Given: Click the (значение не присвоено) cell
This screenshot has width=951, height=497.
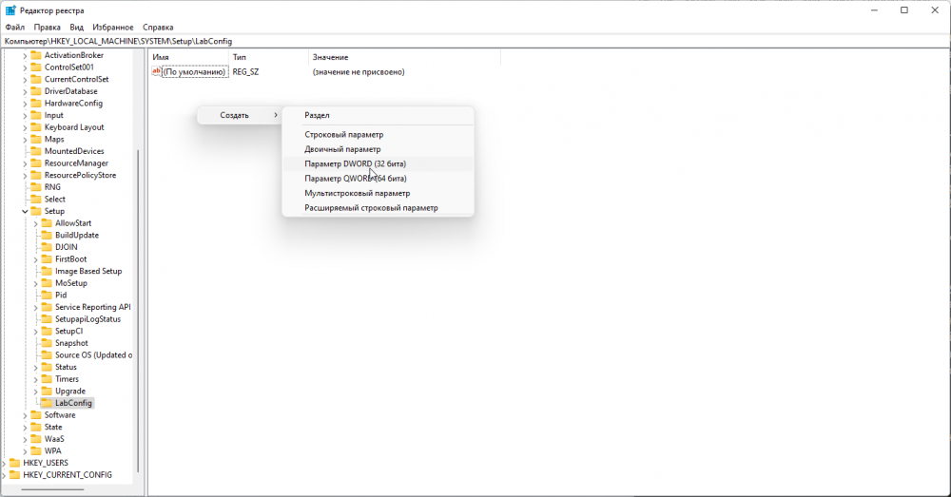Looking at the screenshot, I should (359, 71).
